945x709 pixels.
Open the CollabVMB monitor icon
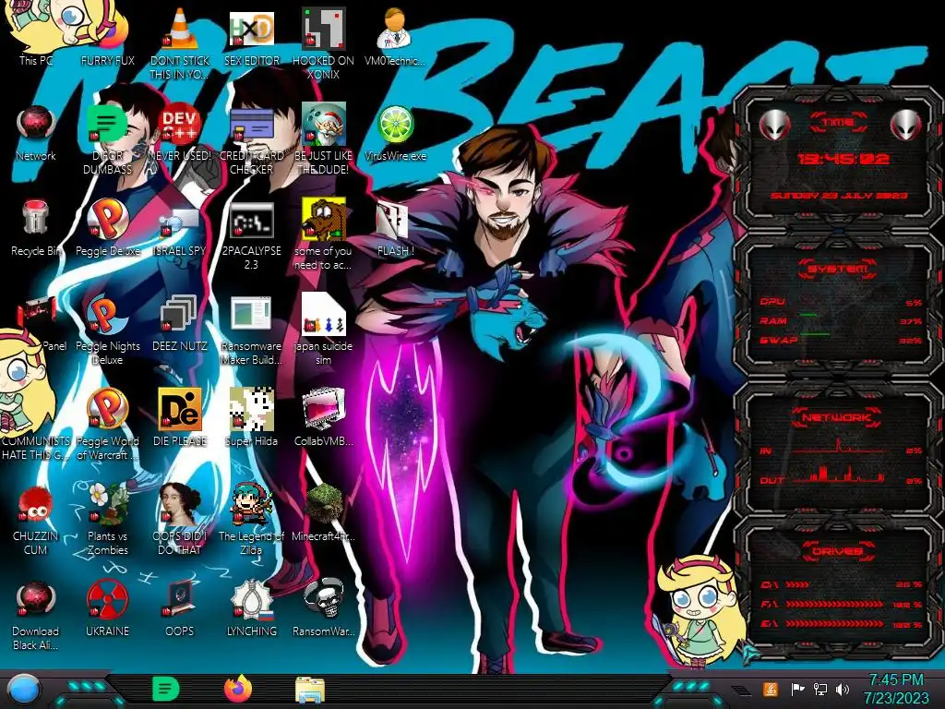pyautogui.click(x=323, y=409)
